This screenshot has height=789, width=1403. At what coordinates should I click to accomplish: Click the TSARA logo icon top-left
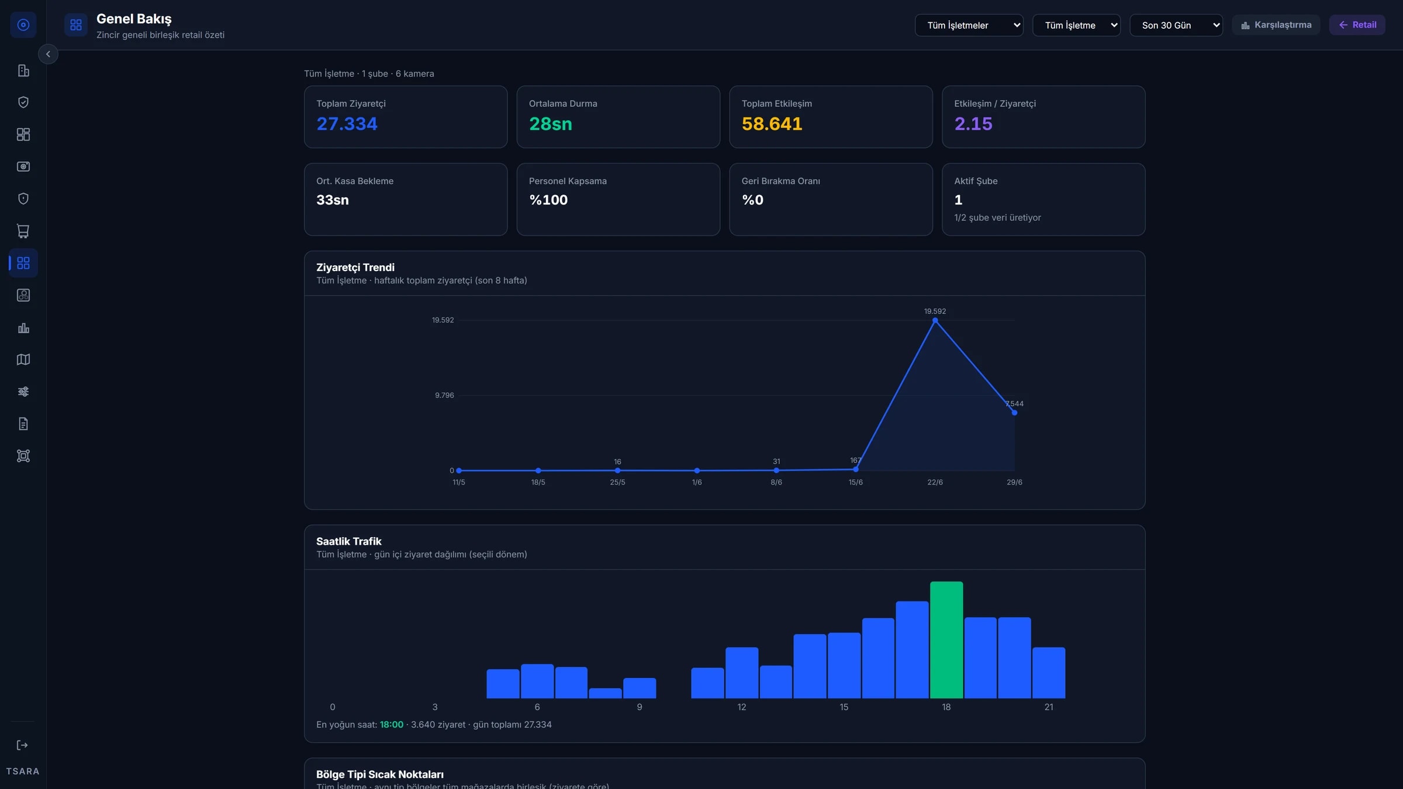pyautogui.click(x=23, y=25)
